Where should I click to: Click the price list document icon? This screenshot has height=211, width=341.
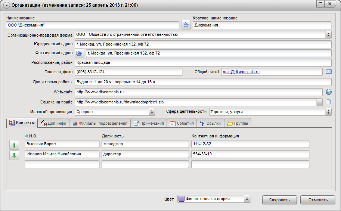329,102
